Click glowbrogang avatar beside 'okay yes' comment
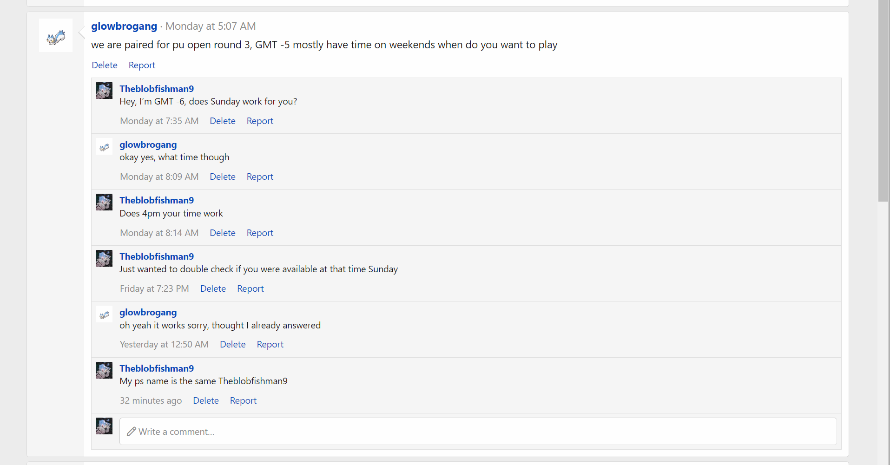The height and width of the screenshot is (465, 890). pos(104,147)
